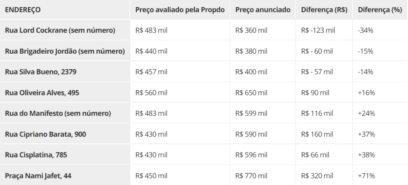The image size is (408, 185).
Task: Select the Rua Lord Cockrane address cell
Action: (x=65, y=30)
